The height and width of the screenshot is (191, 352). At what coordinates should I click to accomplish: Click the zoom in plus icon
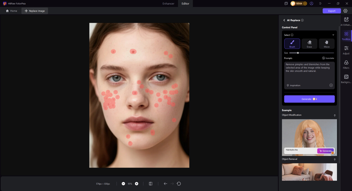(137, 184)
